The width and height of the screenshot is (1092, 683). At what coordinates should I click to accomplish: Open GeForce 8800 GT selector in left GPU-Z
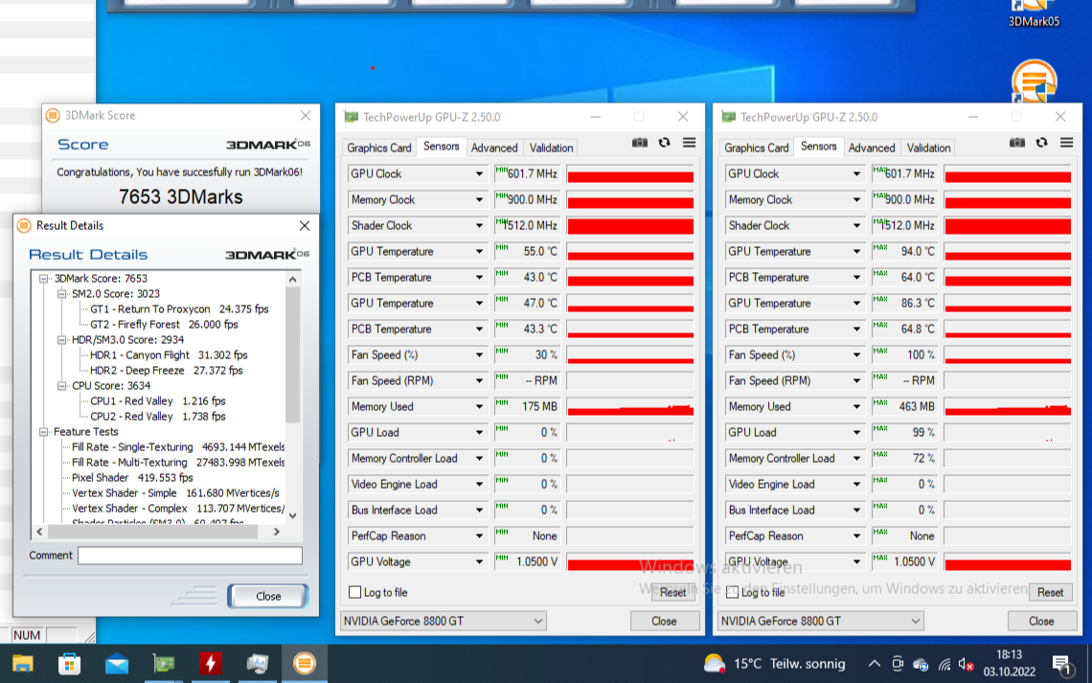(443, 621)
